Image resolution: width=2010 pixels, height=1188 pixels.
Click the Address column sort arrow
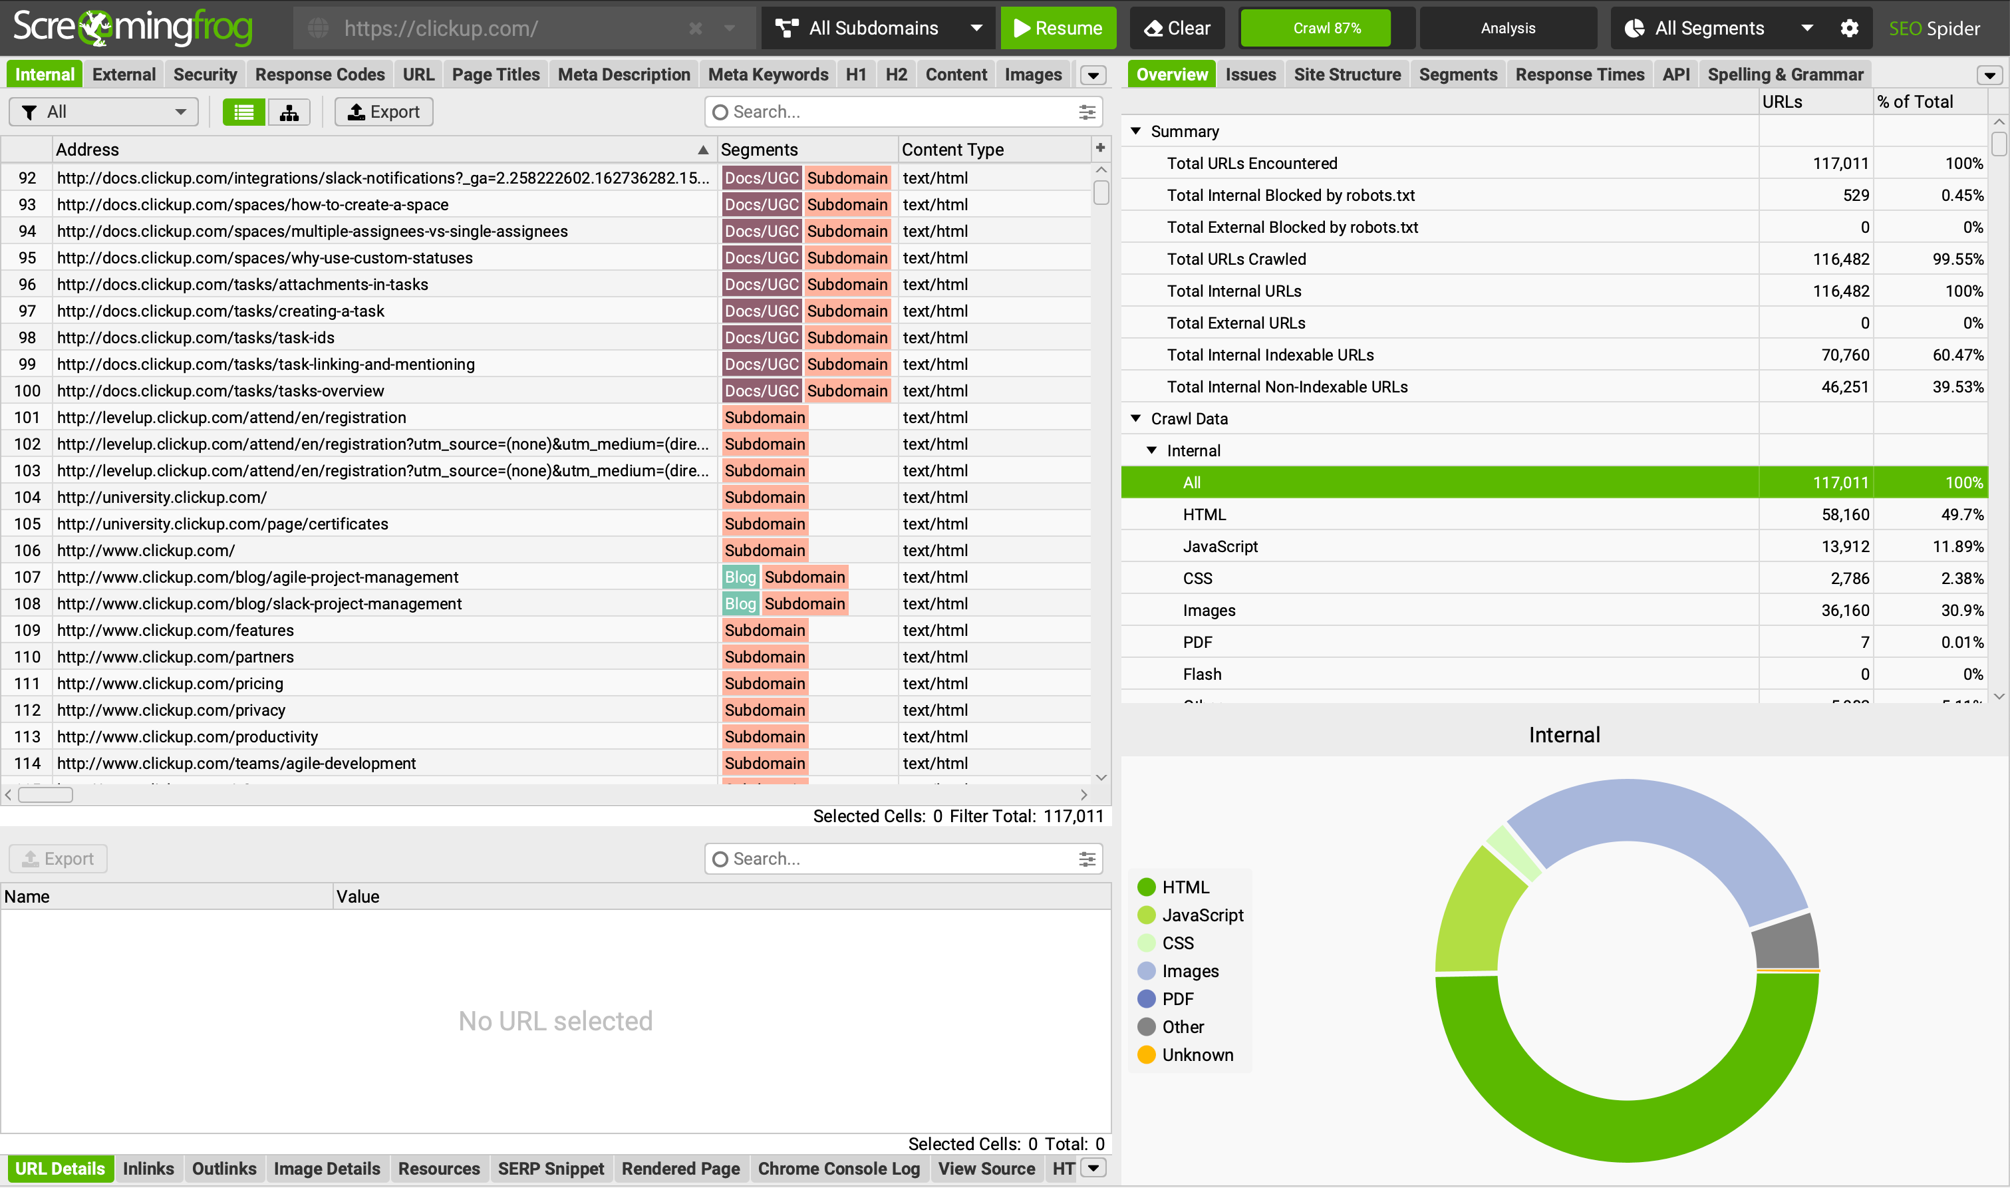pos(702,150)
